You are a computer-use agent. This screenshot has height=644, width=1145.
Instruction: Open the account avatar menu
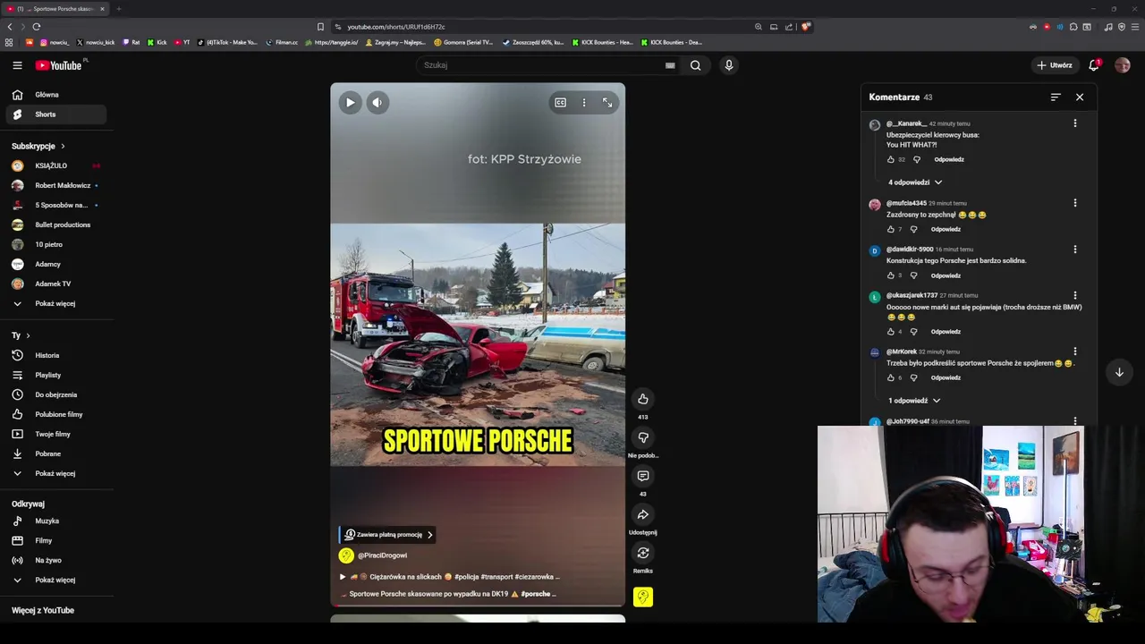[x=1123, y=65]
